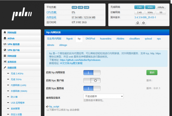
Task: Open the huaweidns tab
Action: point(106,39)
